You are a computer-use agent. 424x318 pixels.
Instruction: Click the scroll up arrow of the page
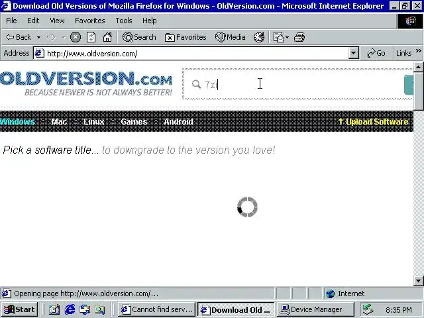[418, 66]
